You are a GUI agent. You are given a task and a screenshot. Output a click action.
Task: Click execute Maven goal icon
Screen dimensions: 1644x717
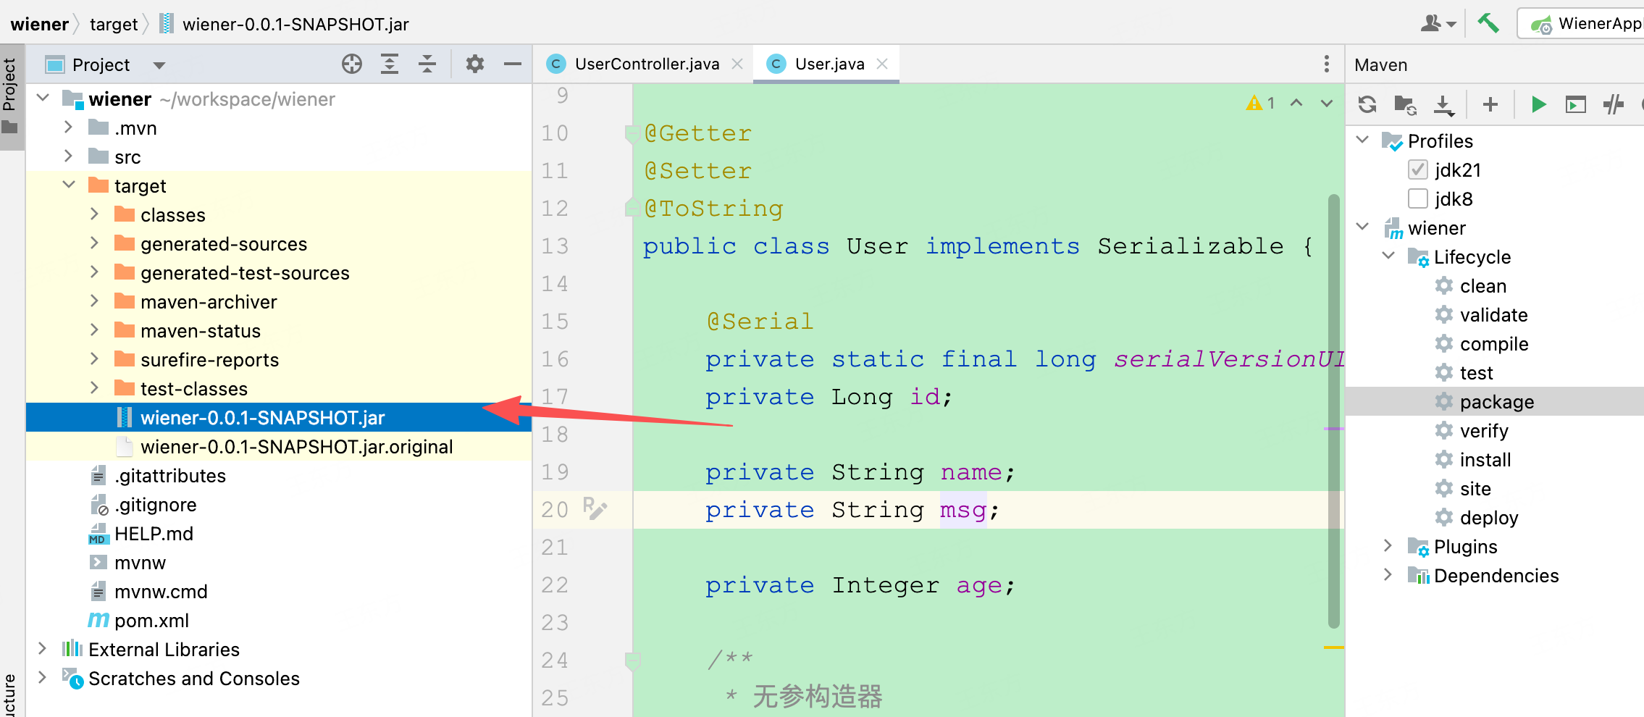1575,105
